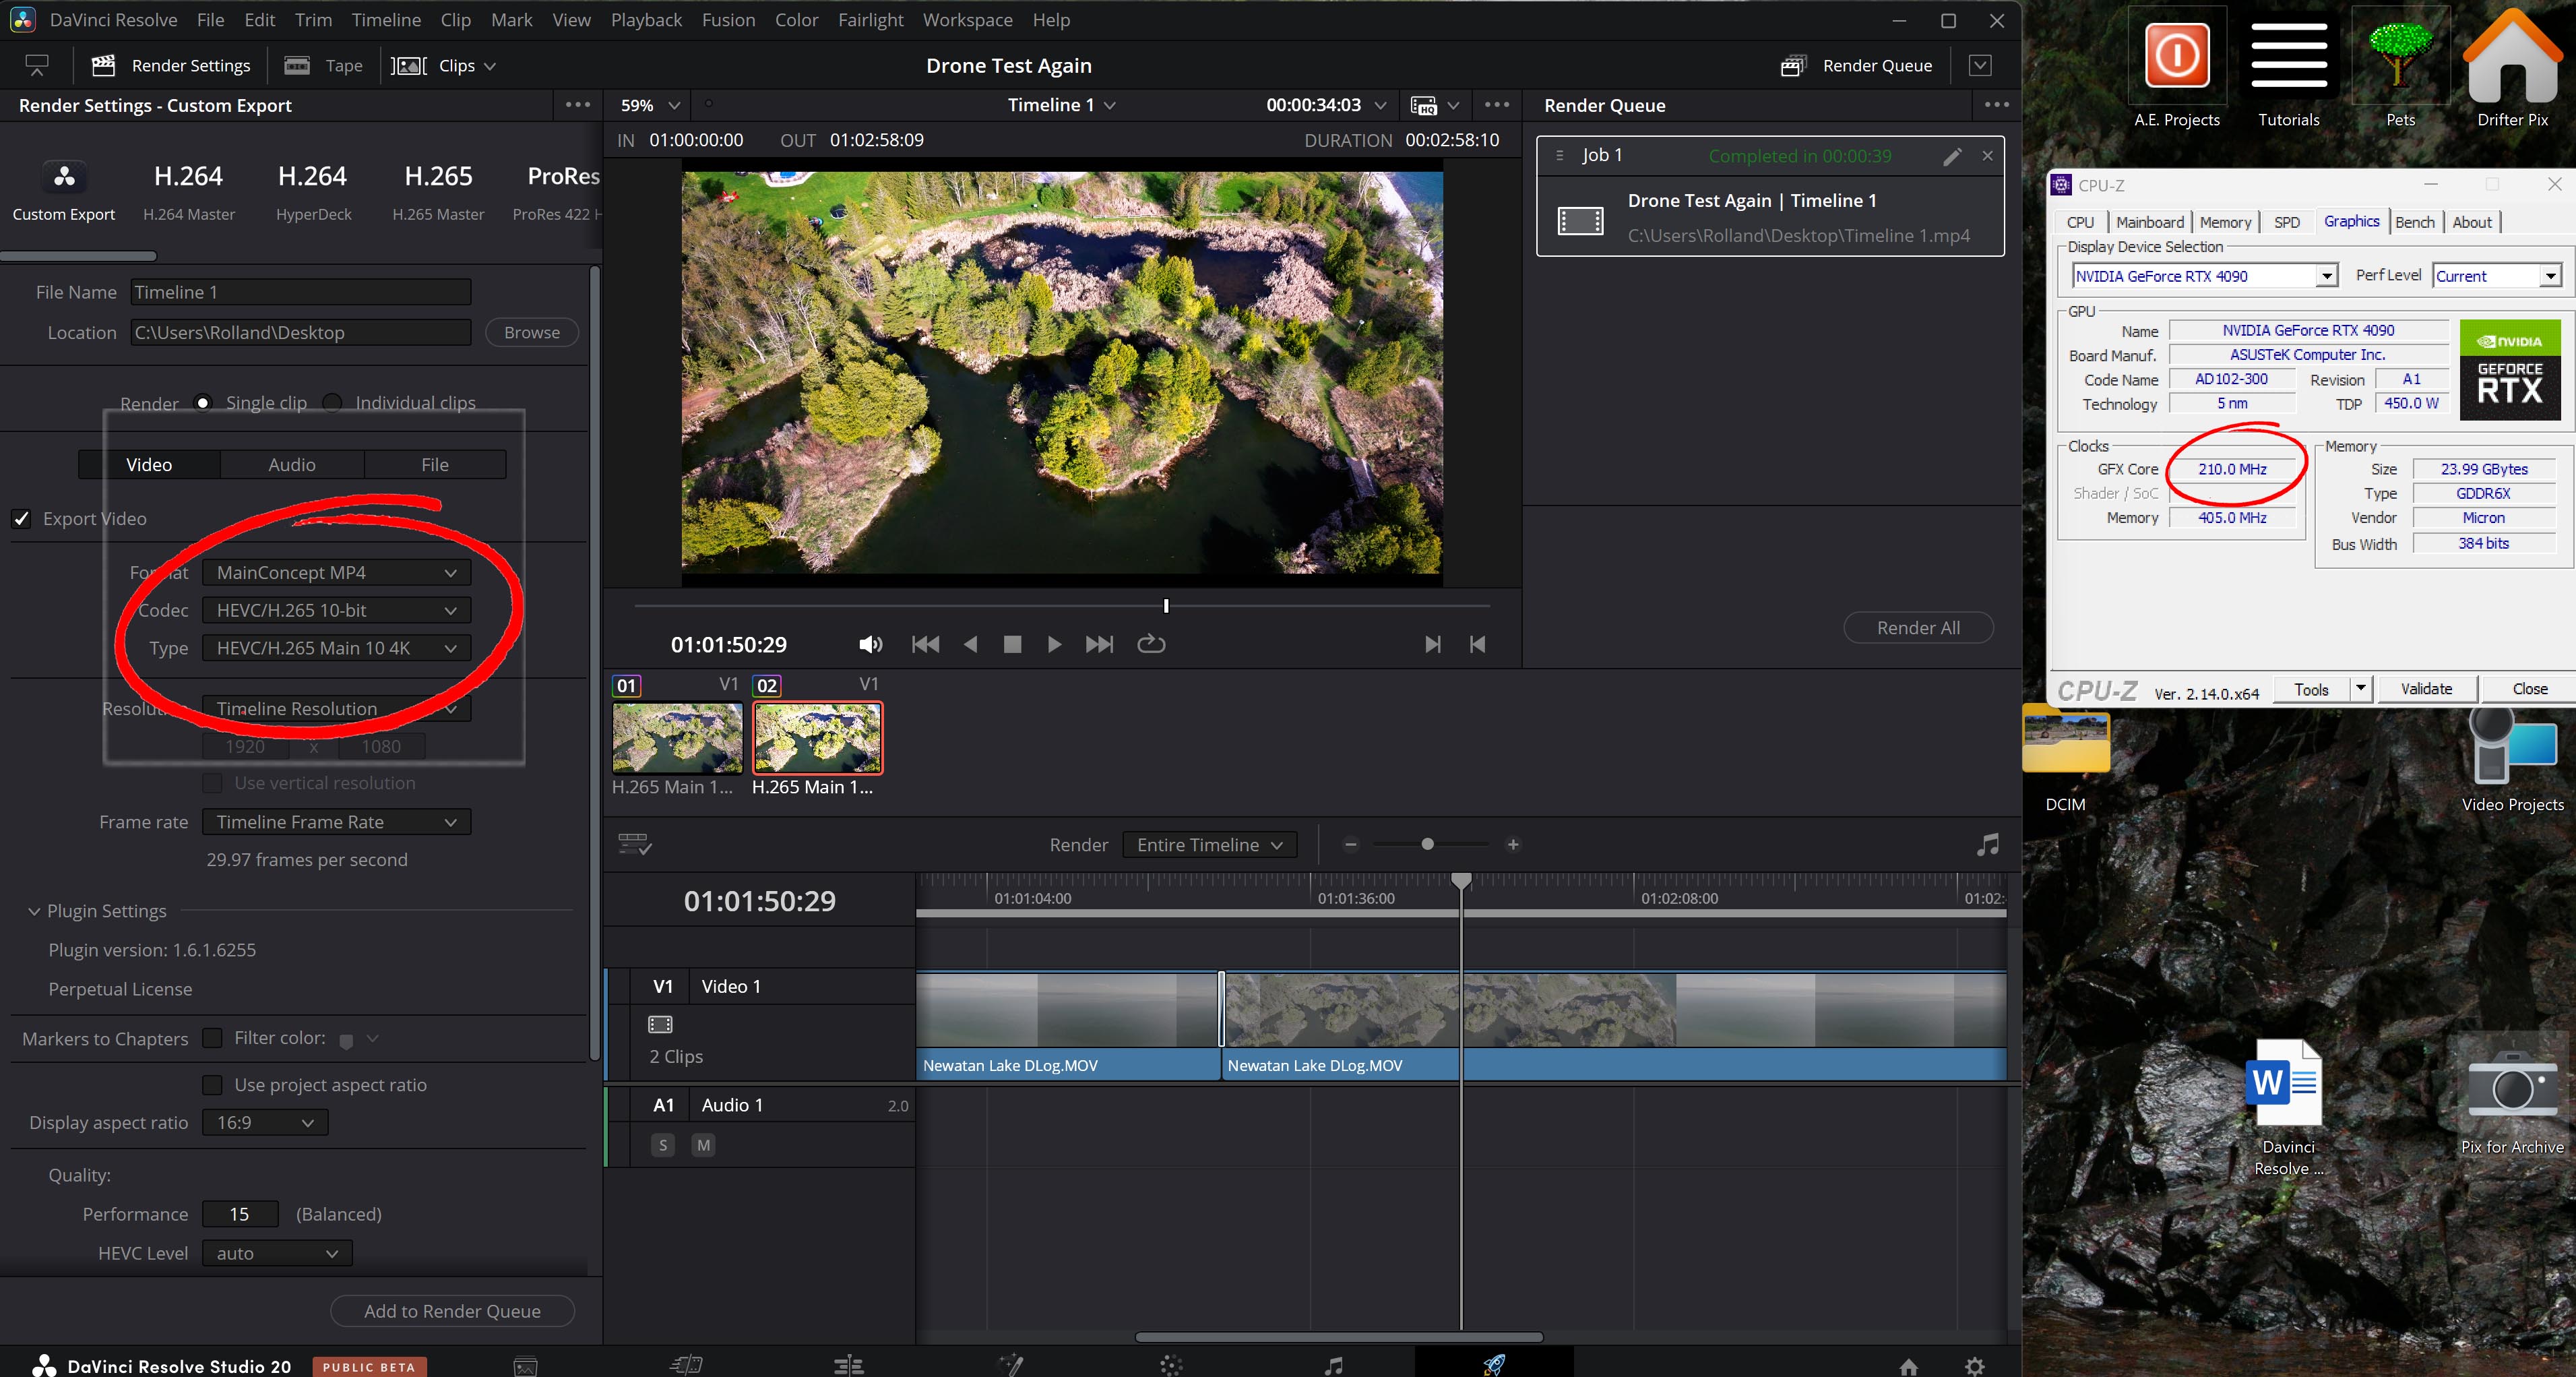Open timeline view options icon
The width and height of the screenshot is (2576, 1377).
[635, 845]
